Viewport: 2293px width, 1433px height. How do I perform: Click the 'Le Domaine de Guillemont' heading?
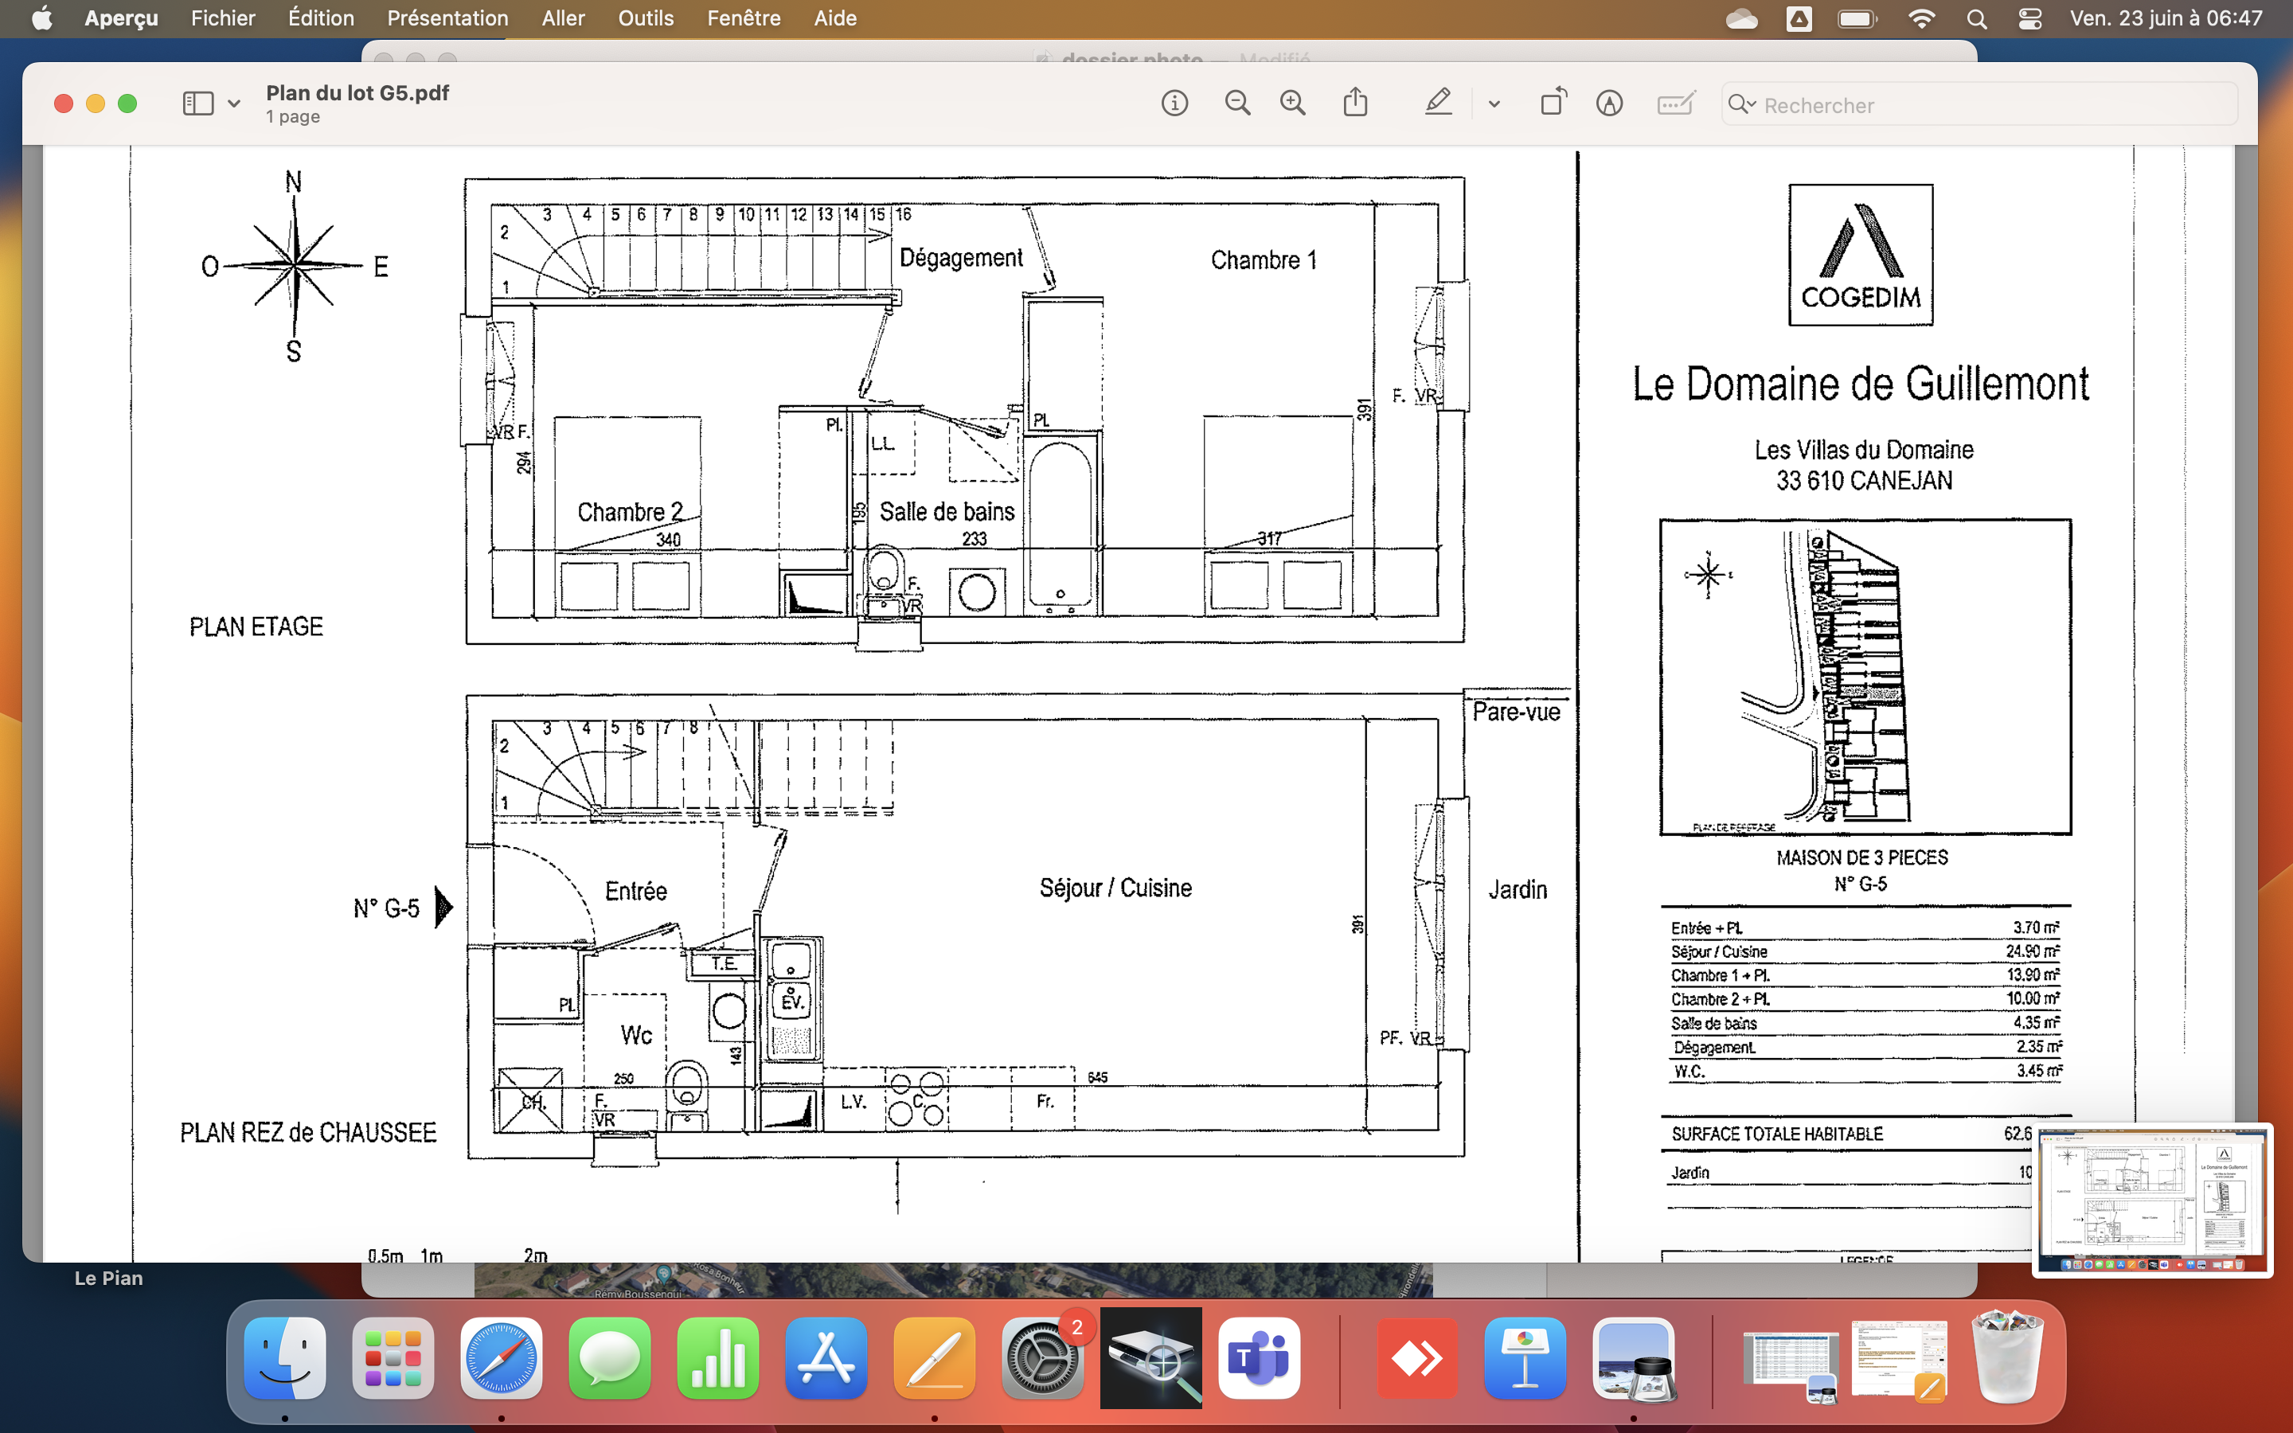pyautogui.click(x=1860, y=384)
